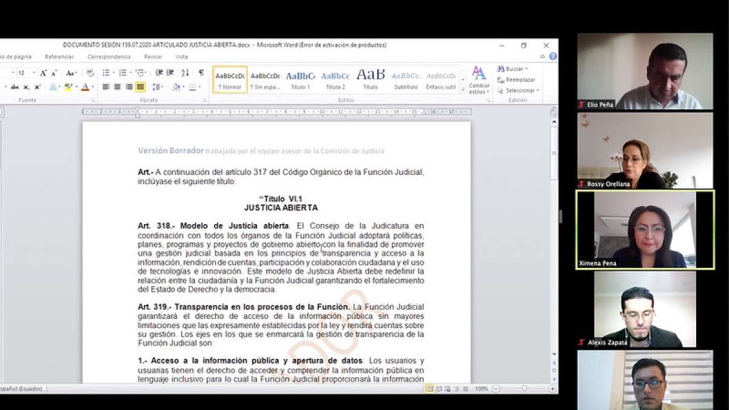Apply the Título style
The width and height of the screenshot is (729, 410).
click(371, 80)
